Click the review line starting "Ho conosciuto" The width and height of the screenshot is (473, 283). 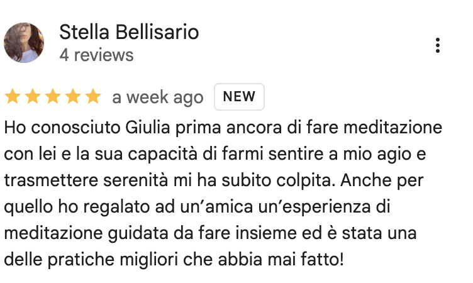pyautogui.click(x=223, y=127)
